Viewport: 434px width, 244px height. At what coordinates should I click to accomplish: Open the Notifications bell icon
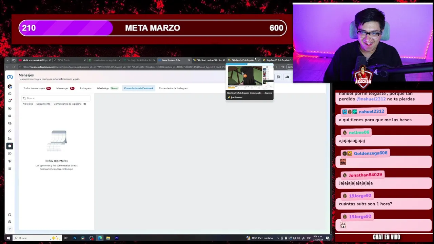[10, 101]
